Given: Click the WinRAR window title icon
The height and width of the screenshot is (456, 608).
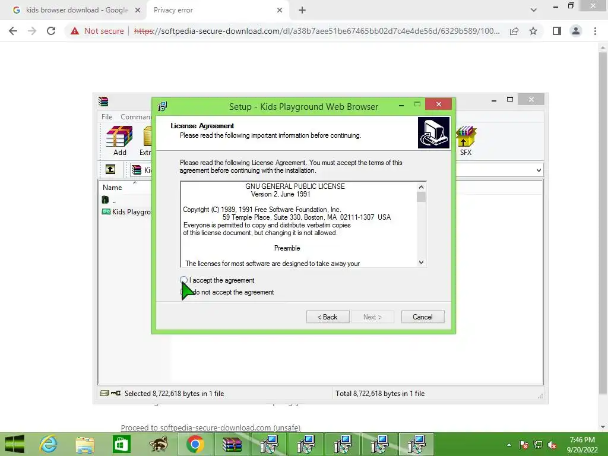Looking at the screenshot, I should pos(103,101).
